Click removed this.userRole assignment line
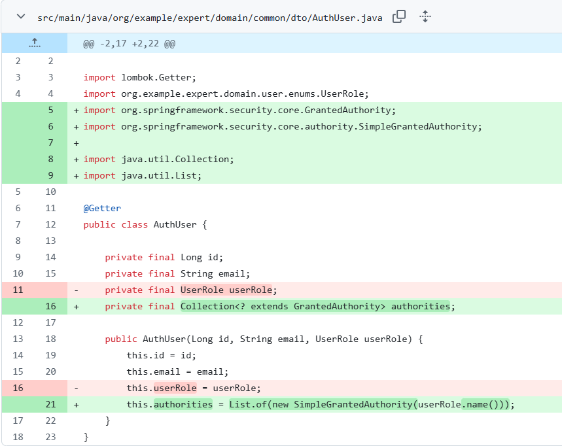 pos(194,388)
